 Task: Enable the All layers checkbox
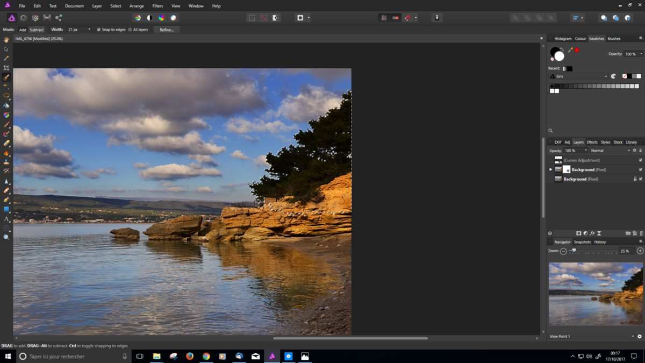pos(130,30)
